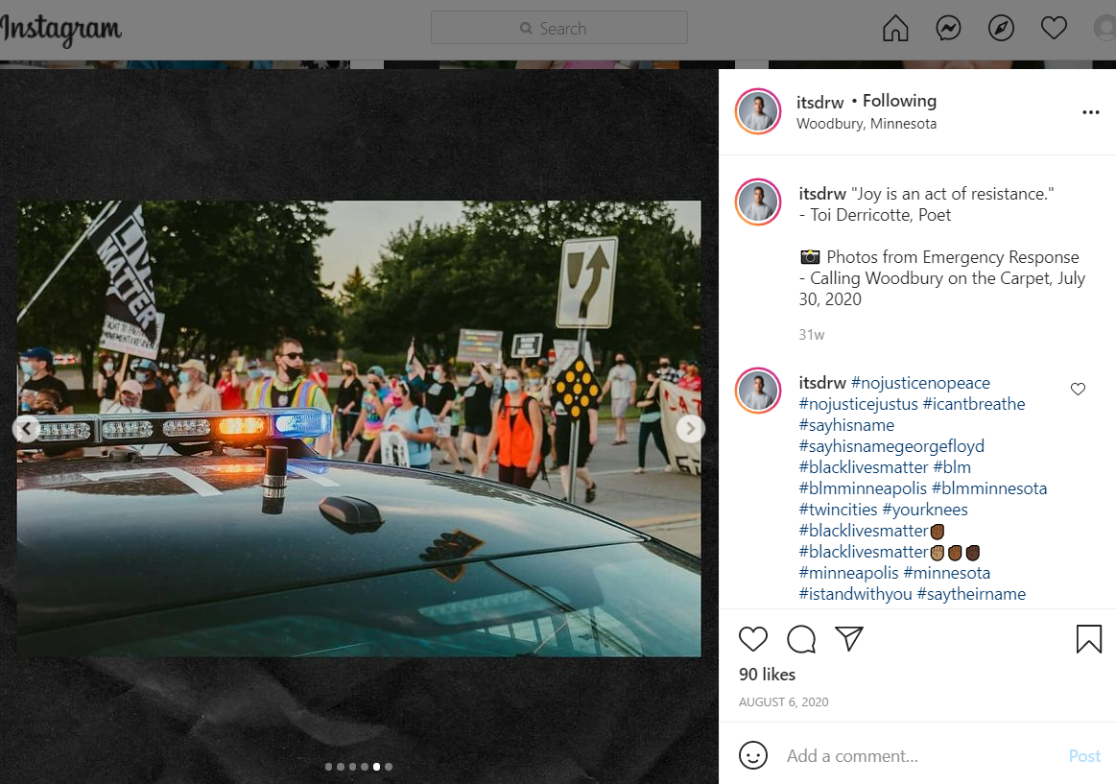Open the three-dot post options menu
Image resolution: width=1116 pixels, height=784 pixels.
[x=1090, y=112]
